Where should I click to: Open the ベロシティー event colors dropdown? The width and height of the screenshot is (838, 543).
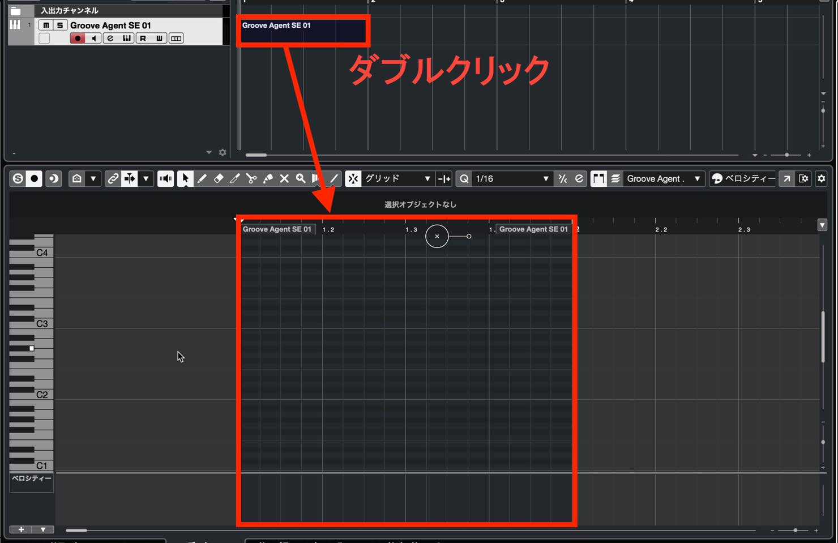pyautogui.click(x=743, y=178)
